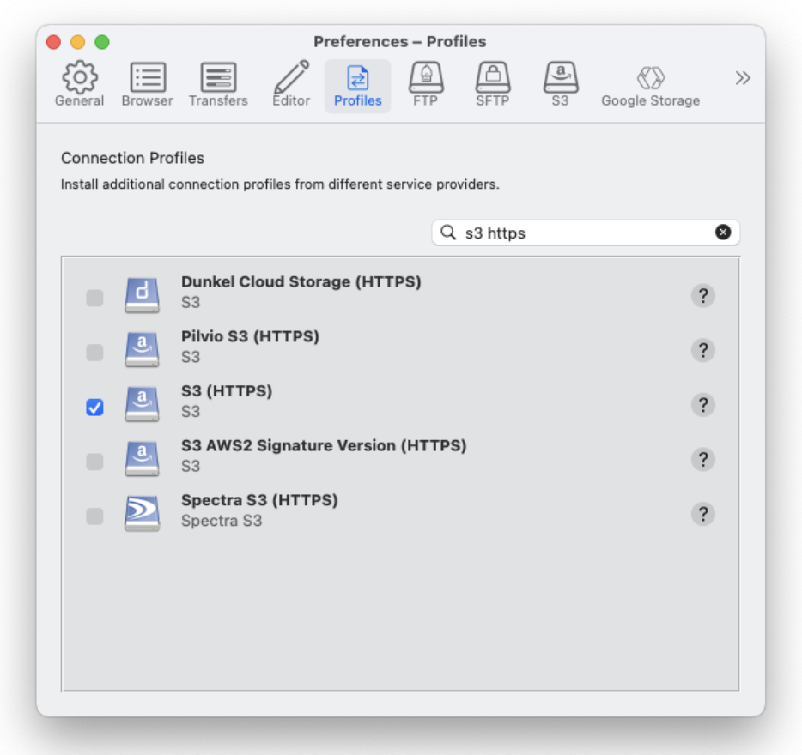
Task: Open the Browser preferences pane
Action: pos(147,85)
